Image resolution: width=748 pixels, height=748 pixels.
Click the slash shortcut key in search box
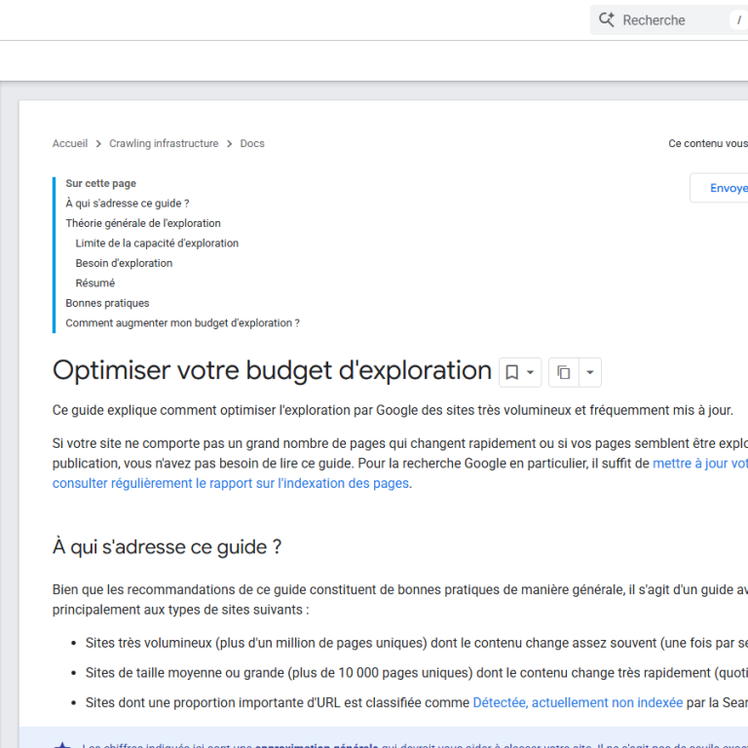point(739,20)
